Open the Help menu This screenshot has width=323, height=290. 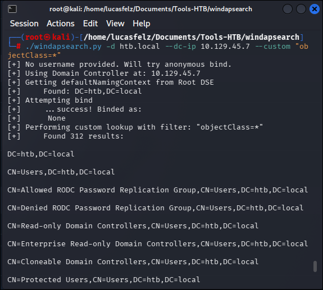(142, 24)
